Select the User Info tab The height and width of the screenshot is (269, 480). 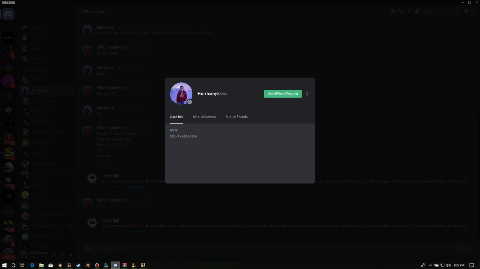click(x=177, y=117)
